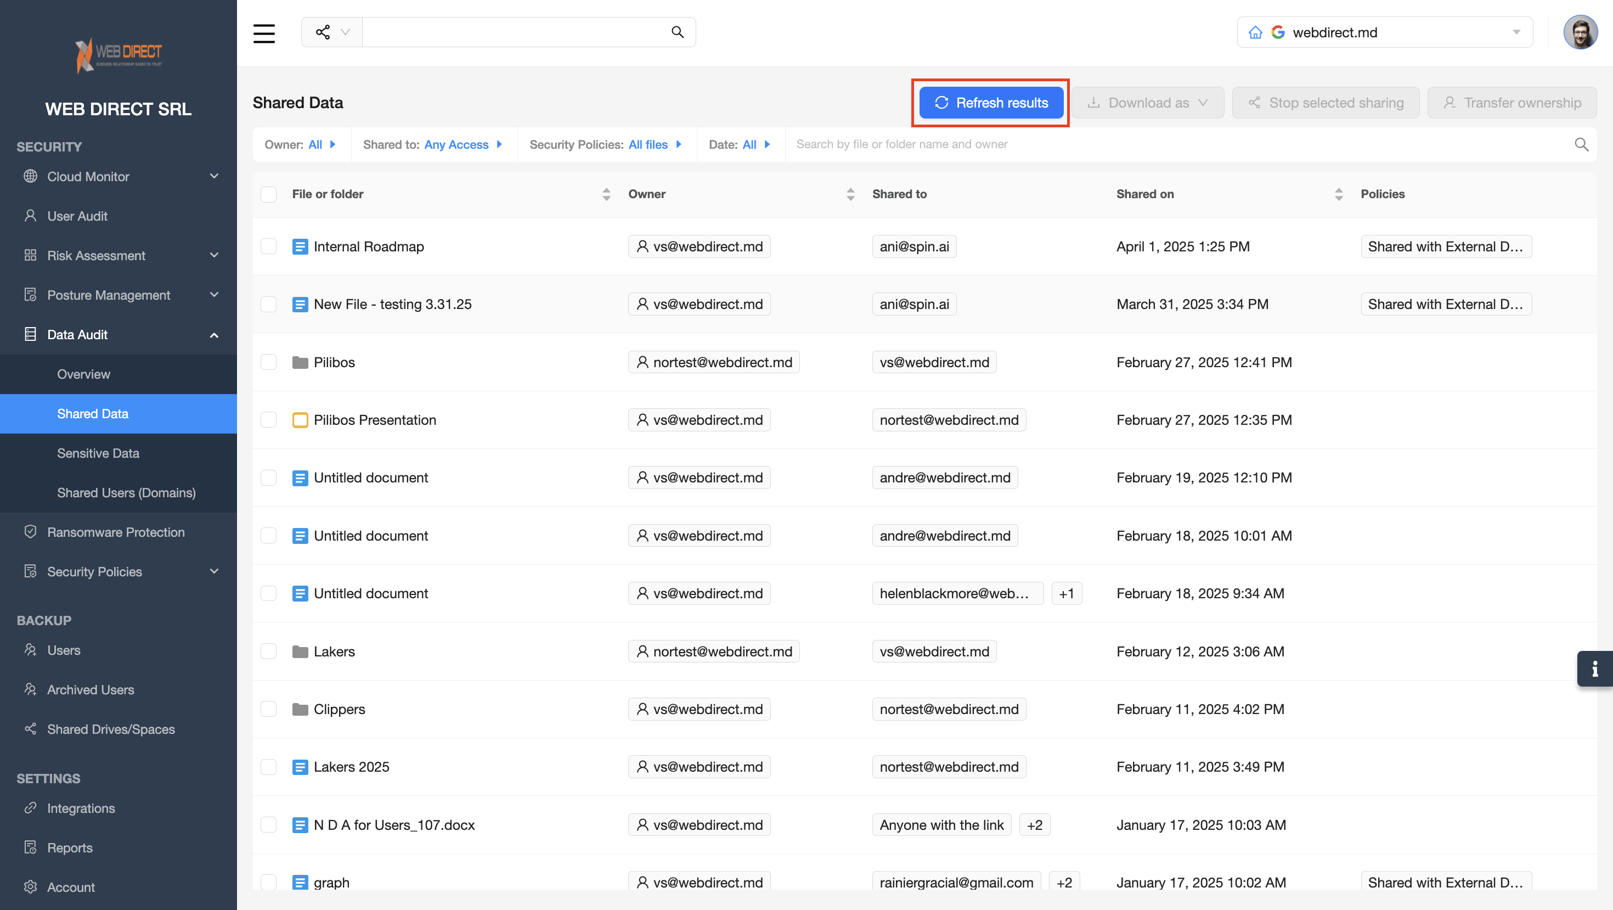Go to Ransomware Protection
Screen dimensions: 1613x910
point(119,532)
